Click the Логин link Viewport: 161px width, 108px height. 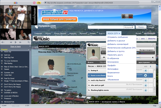click(138, 33)
